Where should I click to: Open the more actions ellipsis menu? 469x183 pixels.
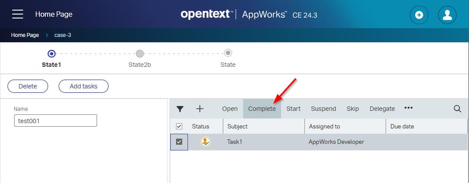pyautogui.click(x=409, y=108)
